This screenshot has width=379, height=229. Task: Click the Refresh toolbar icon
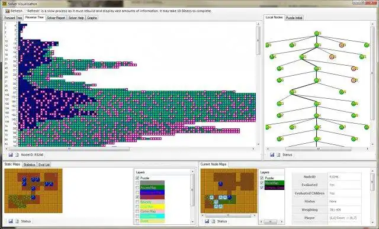7,11
